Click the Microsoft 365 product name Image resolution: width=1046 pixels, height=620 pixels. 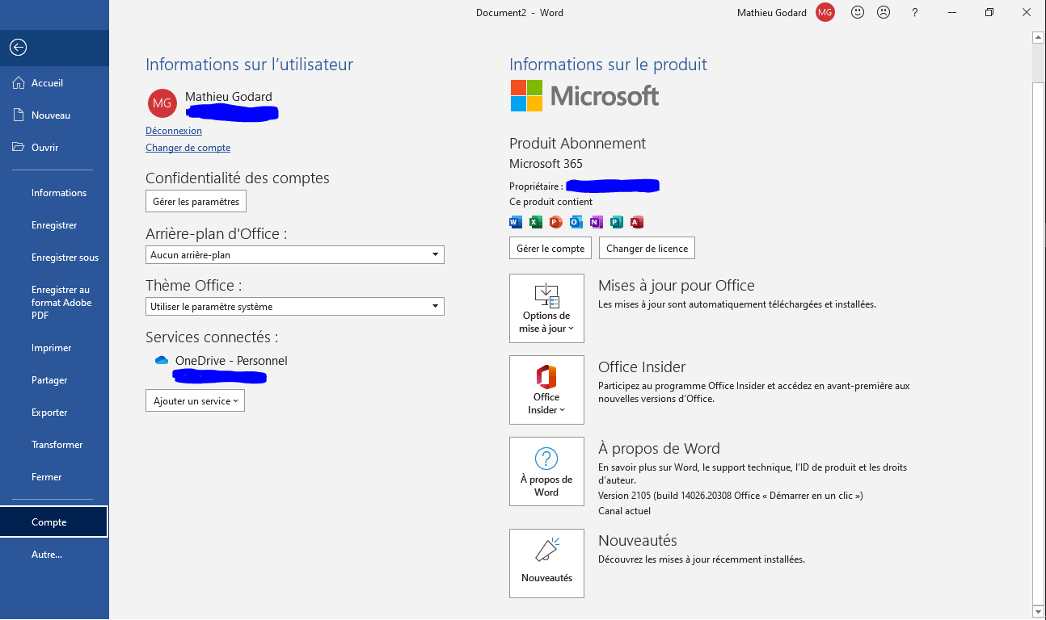point(546,164)
